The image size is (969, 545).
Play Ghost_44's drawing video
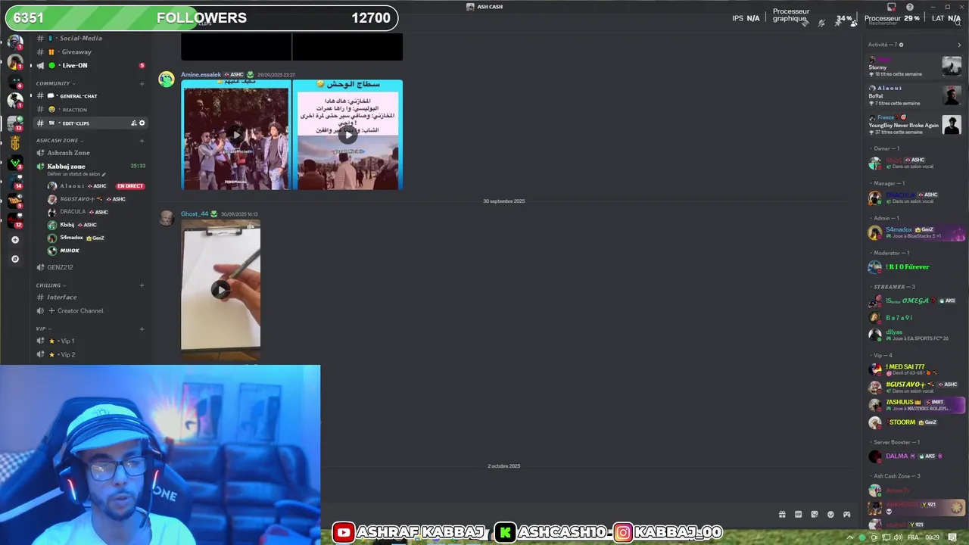220,290
